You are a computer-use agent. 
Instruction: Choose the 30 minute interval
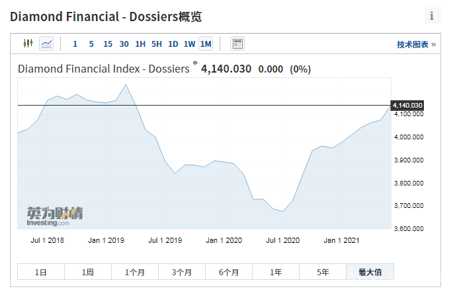pos(124,44)
